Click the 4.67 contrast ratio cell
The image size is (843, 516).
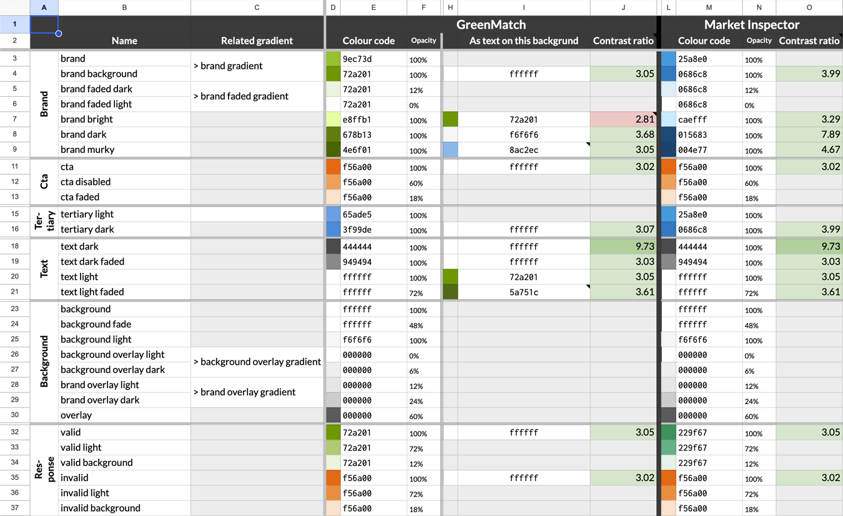point(809,150)
